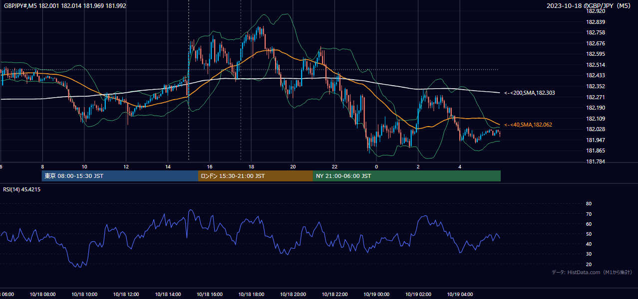Click price axis label 181.784
The height and width of the screenshot is (299, 638).
point(595,161)
